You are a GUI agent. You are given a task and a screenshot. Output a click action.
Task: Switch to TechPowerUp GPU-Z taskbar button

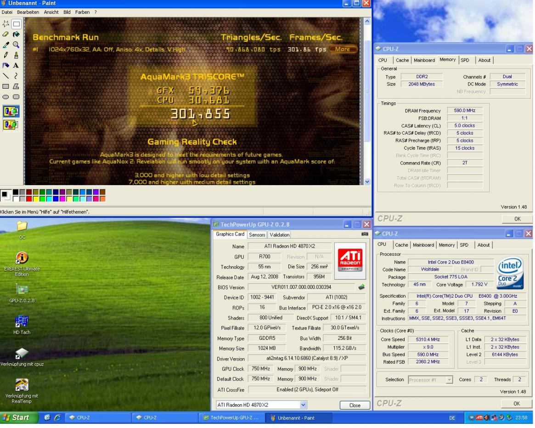231,418
